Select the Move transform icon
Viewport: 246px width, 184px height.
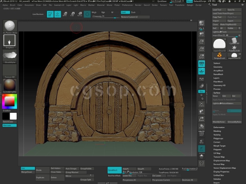[x=65, y=14]
